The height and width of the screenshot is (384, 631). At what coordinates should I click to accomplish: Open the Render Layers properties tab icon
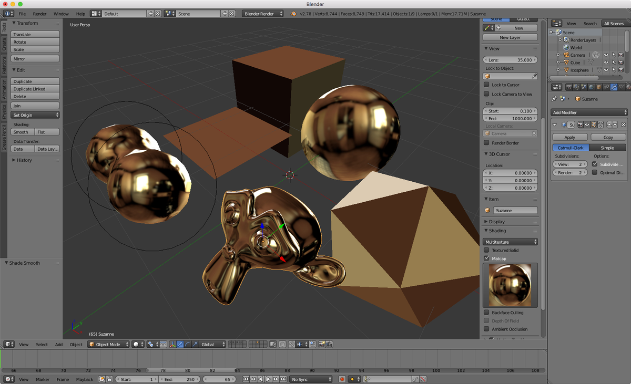click(x=576, y=87)
